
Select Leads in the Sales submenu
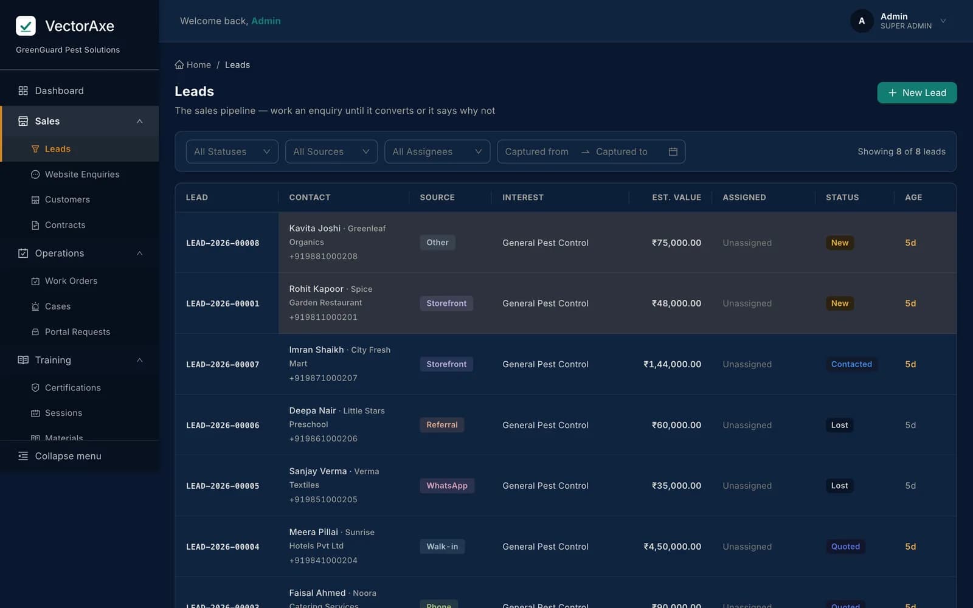click(x=80, y=149)
